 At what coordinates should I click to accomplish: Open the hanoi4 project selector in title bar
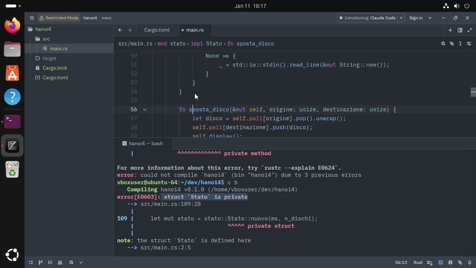[90, 18]
